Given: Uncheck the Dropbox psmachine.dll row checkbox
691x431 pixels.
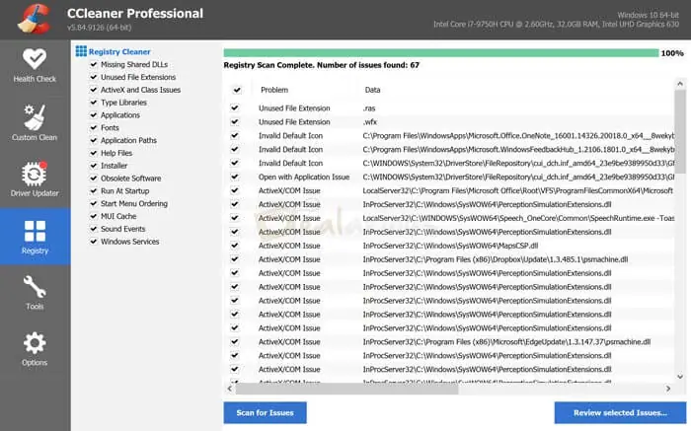Looking at the screenshot, I should tap(235, 259).
